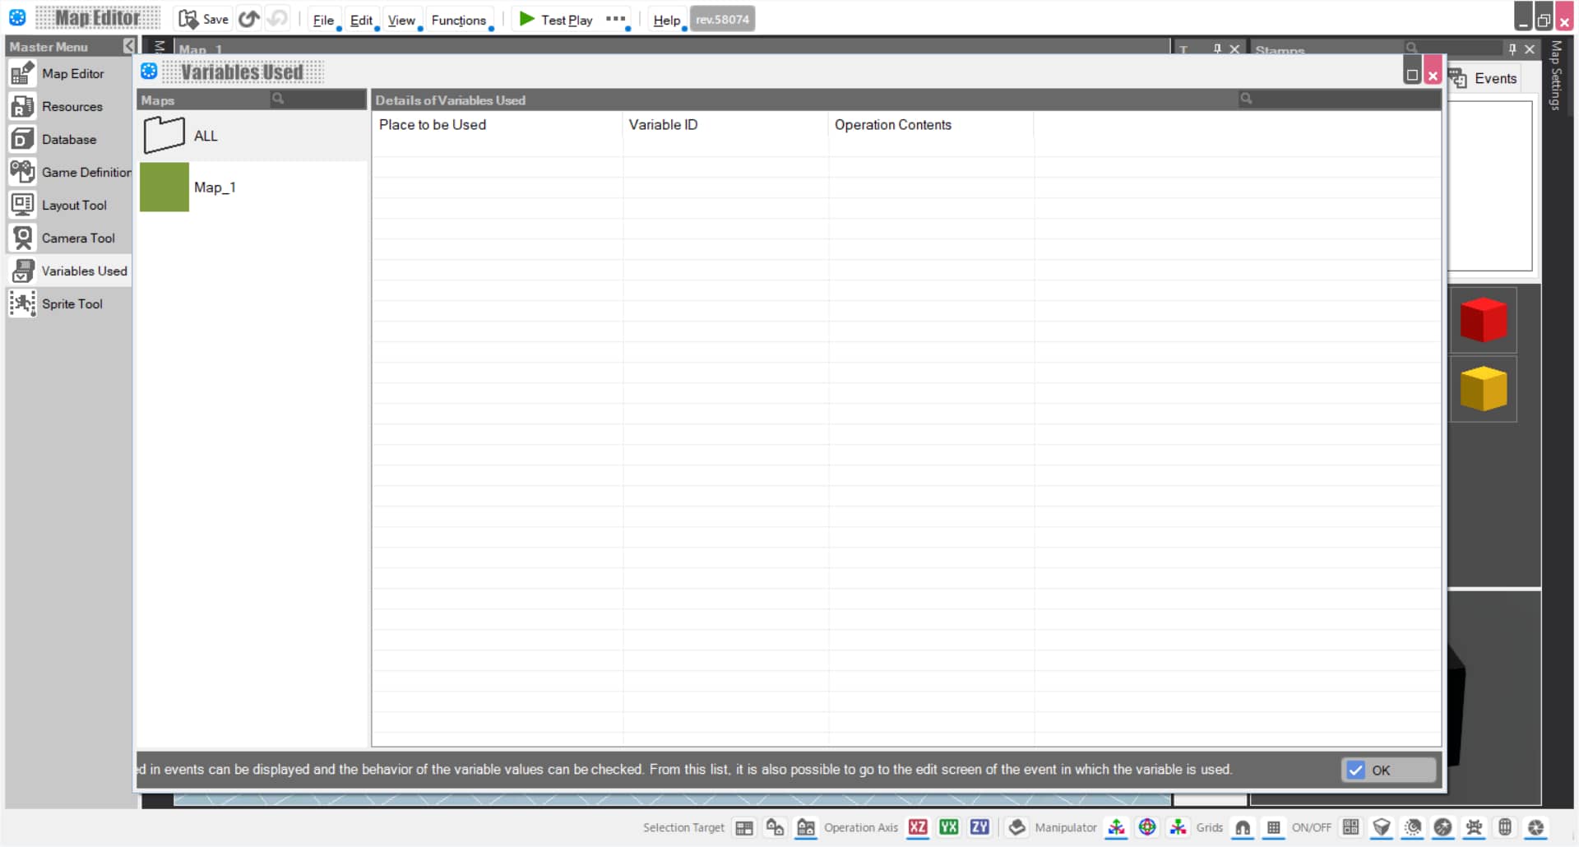Screen dimensions: 1579x847
Task: Open the File menu
Action: point(323,20)
